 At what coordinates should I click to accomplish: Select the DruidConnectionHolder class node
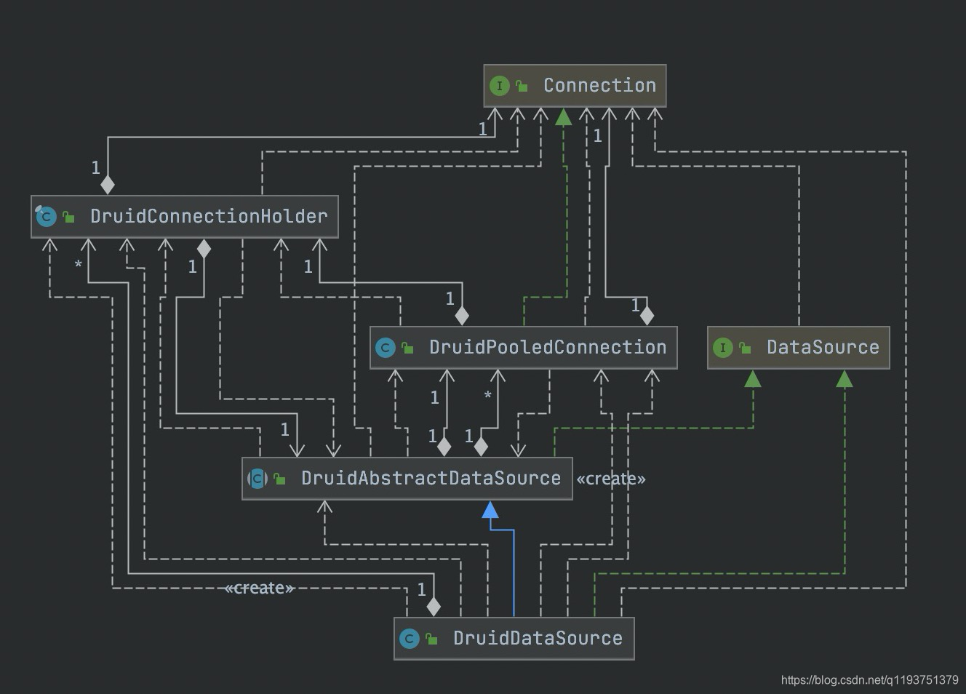(185, 216)
